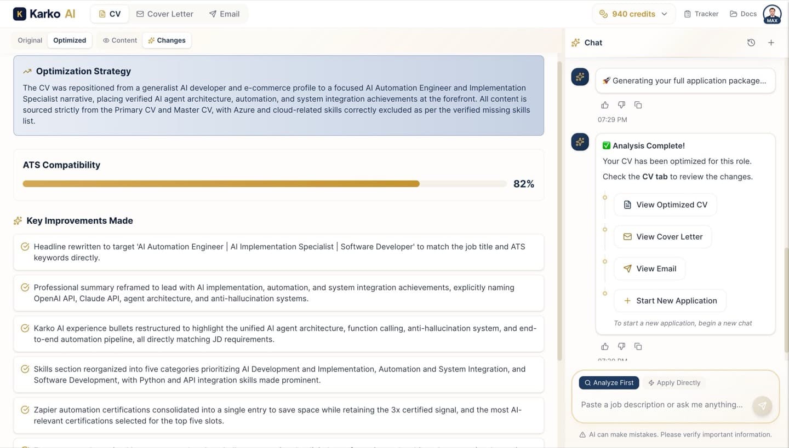The height and width of the screenshot is (448, 789).
Task: Copy the Analysis Complete response
Action: [x=638, y=346]
